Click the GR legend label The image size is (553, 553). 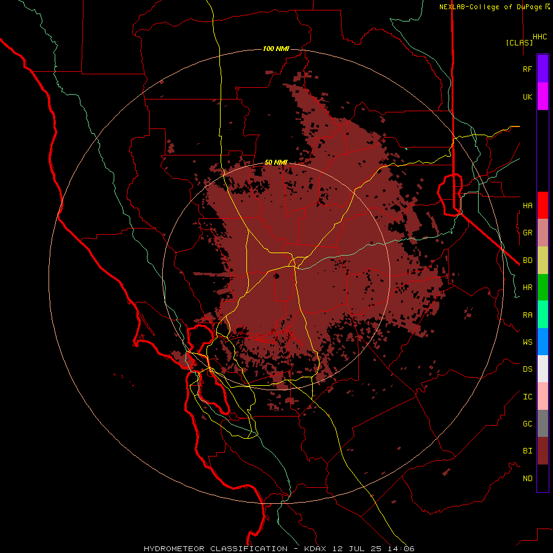tap(527, 233)
